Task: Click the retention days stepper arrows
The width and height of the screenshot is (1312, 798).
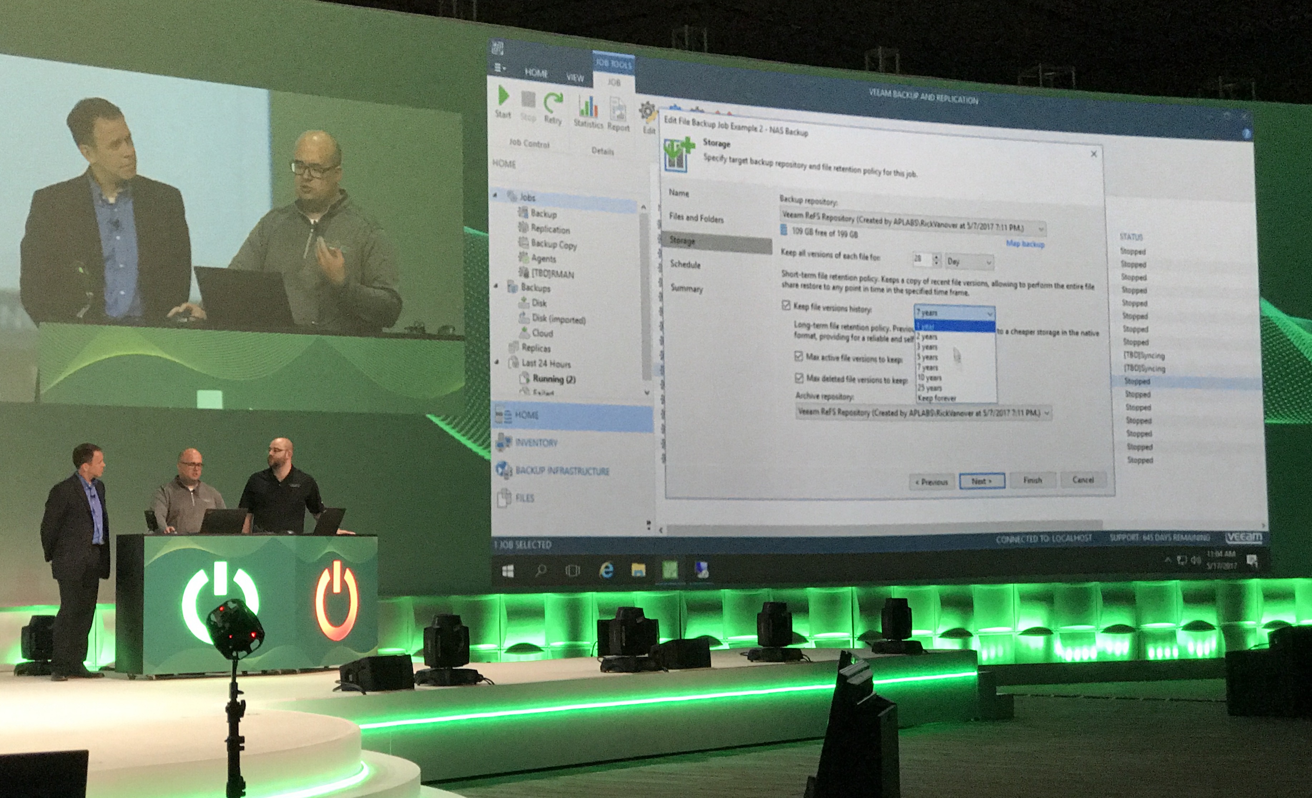Action: 937,260
